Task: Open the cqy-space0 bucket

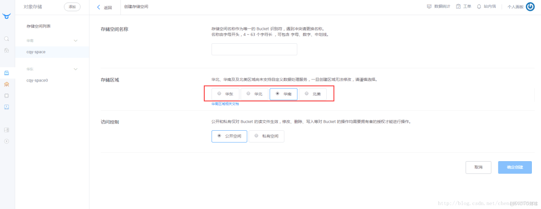Action: click(52, 80)
